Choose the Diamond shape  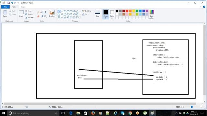point(62,14)
